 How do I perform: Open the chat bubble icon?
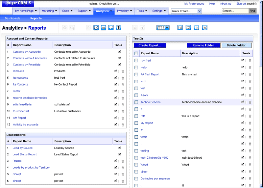point(111,28)
